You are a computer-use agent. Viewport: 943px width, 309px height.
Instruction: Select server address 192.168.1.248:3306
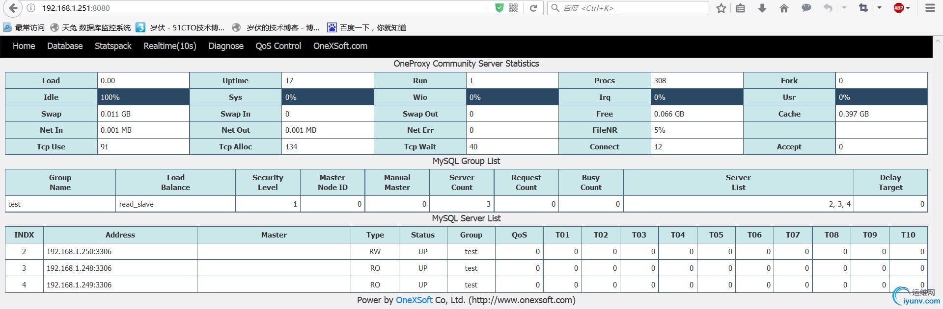click(x=79, y=268)
